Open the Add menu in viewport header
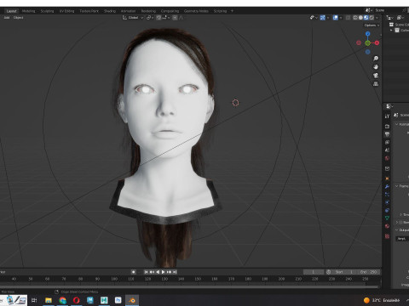Screen dimensions: 409x306 coord(7,18)
